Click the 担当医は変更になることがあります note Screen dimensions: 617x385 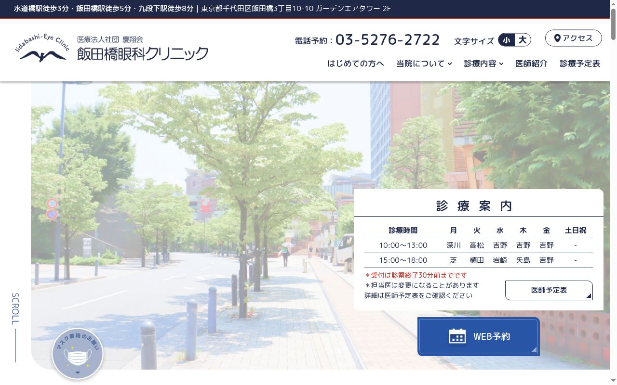tap(422, 285)
